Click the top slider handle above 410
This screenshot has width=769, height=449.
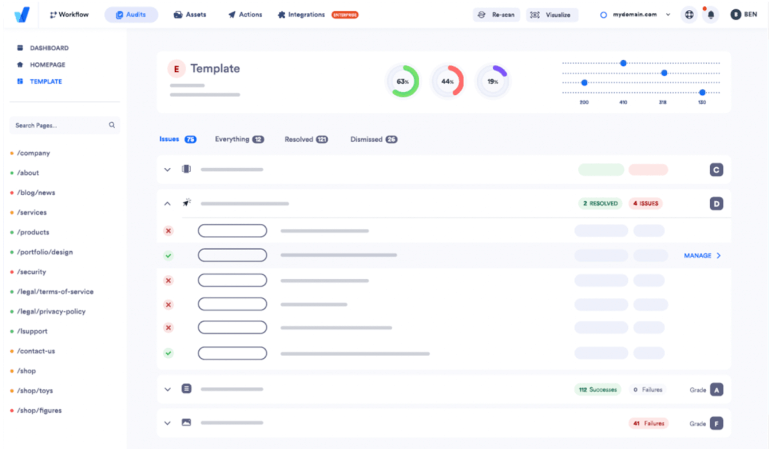pyautogui.click(x=623, y=63)
